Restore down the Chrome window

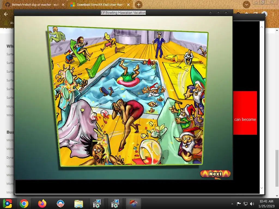tap(263, 2)
